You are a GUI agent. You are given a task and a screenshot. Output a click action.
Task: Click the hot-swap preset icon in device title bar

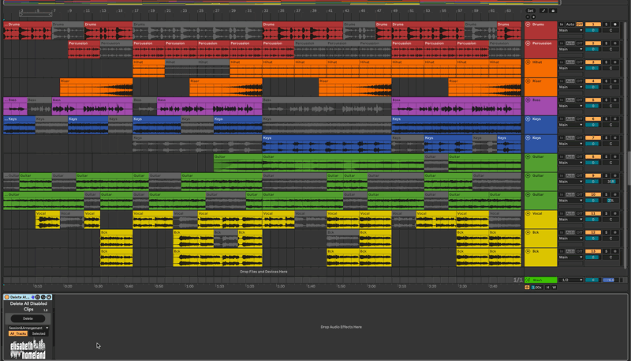point(43,297)
